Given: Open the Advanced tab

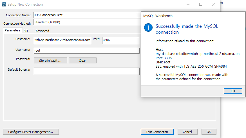Looking at the screenshot, I should click(x=42, y=31).
